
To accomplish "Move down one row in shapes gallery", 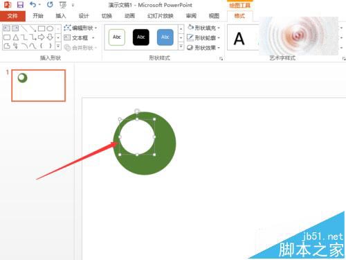I will (x=58, y=37).
